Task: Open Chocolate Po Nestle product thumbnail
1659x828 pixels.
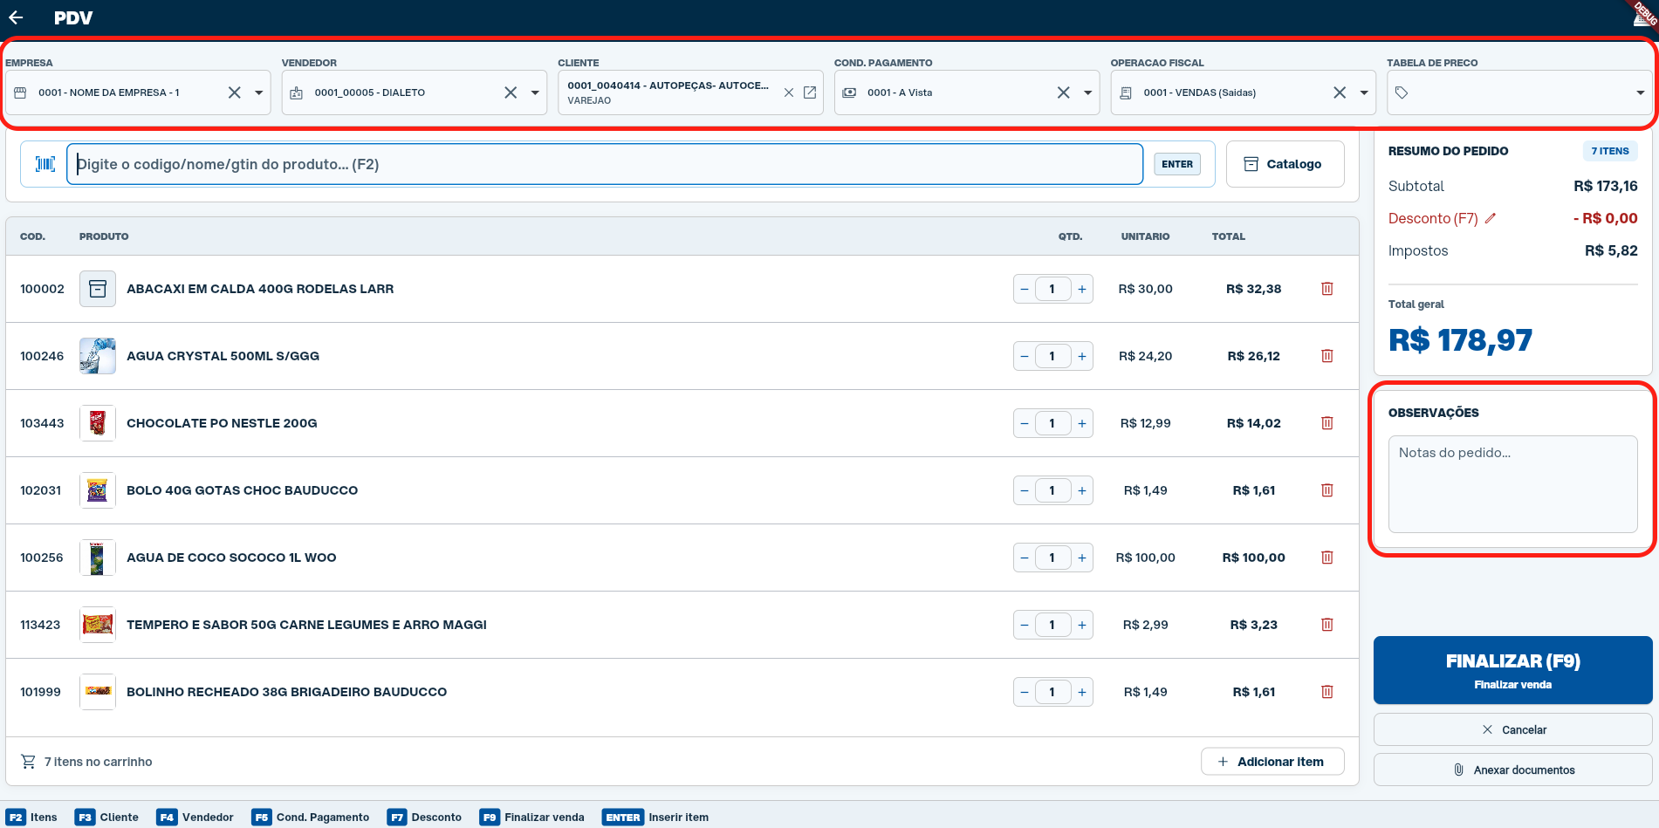Action: tap(98, 423)
